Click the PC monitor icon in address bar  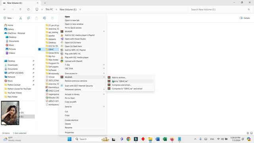tap(37, 10)
